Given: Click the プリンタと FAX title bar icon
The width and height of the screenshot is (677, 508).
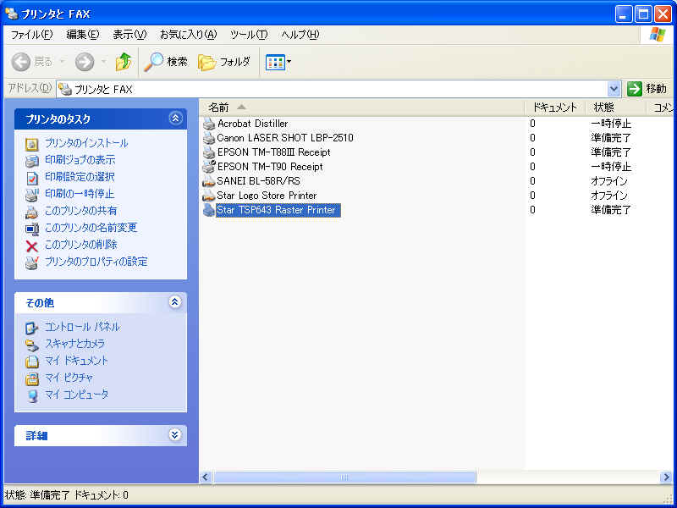Looking at the screenshot, I should [12, 14].
